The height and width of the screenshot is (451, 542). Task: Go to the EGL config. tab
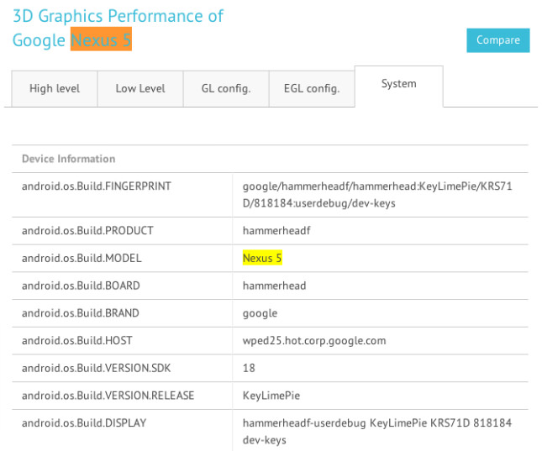click(311, 89)
